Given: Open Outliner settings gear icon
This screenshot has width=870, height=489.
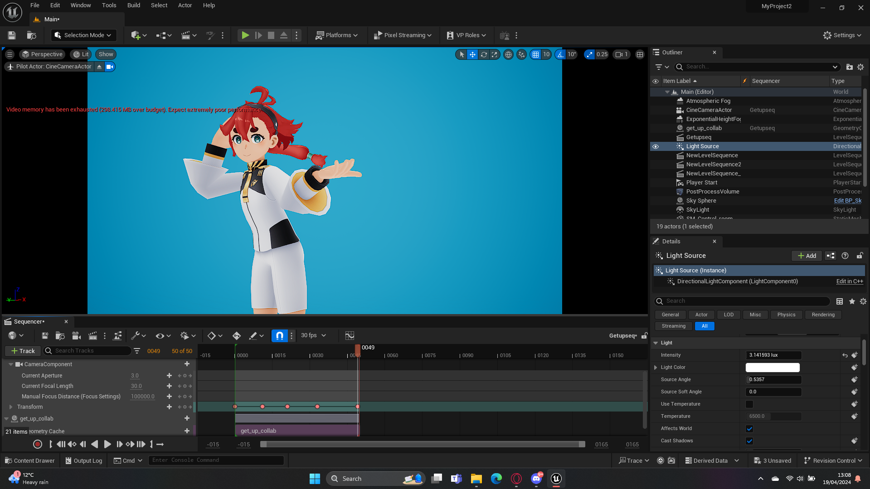Looking at the screenshot, I should coord(860,67).
